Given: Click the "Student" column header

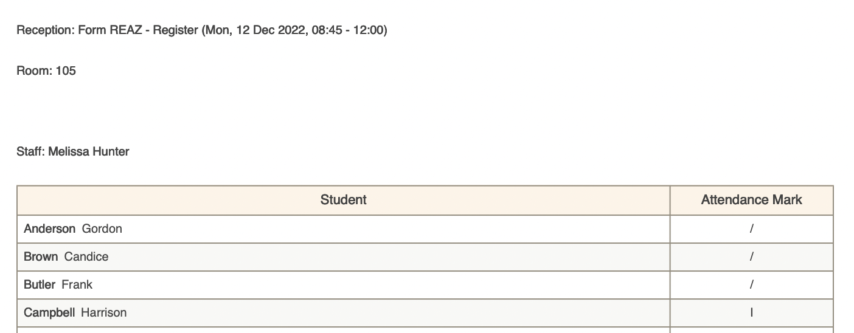Looking at the screenshot, I should (343, 200).
